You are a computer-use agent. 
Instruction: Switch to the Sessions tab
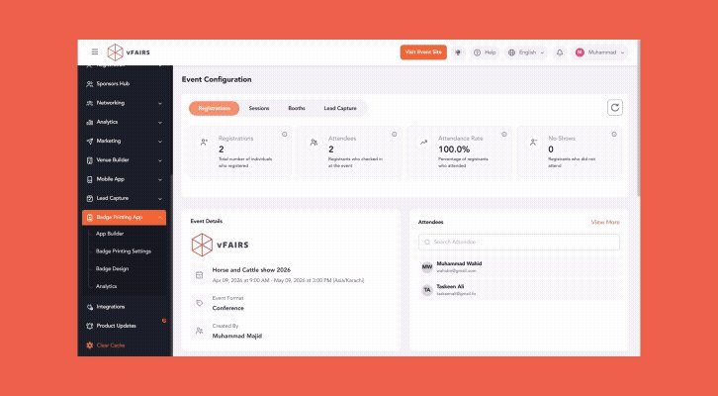coord(259,108)
